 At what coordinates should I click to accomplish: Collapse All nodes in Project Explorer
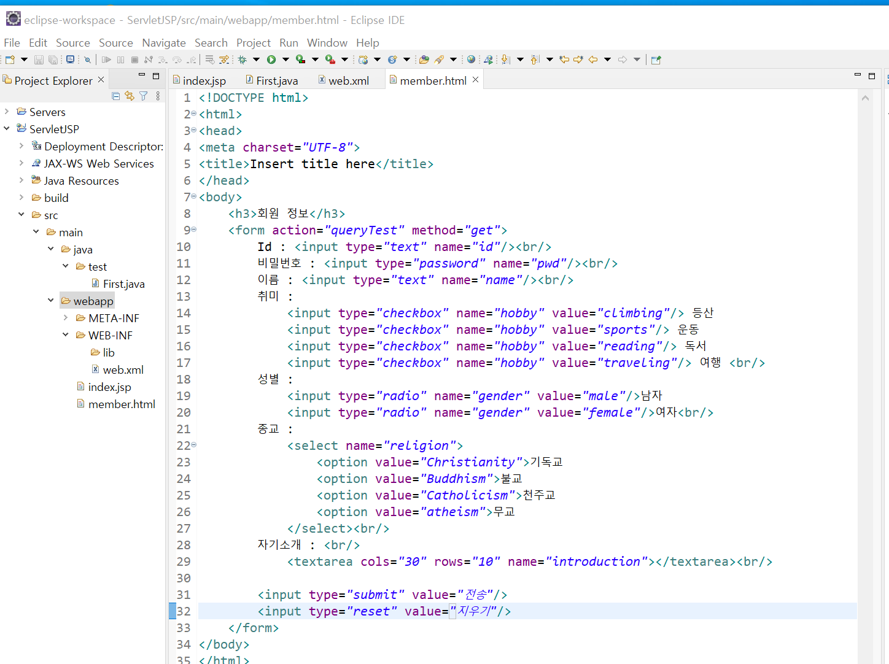click(x=115, y=96)
